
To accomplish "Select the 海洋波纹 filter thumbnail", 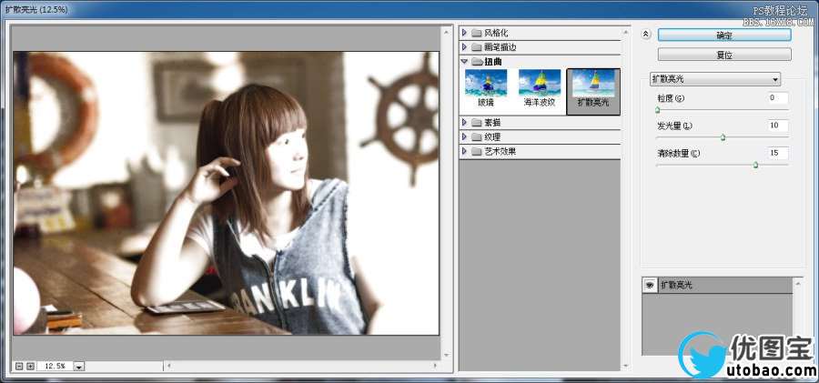I will [540, 88].
